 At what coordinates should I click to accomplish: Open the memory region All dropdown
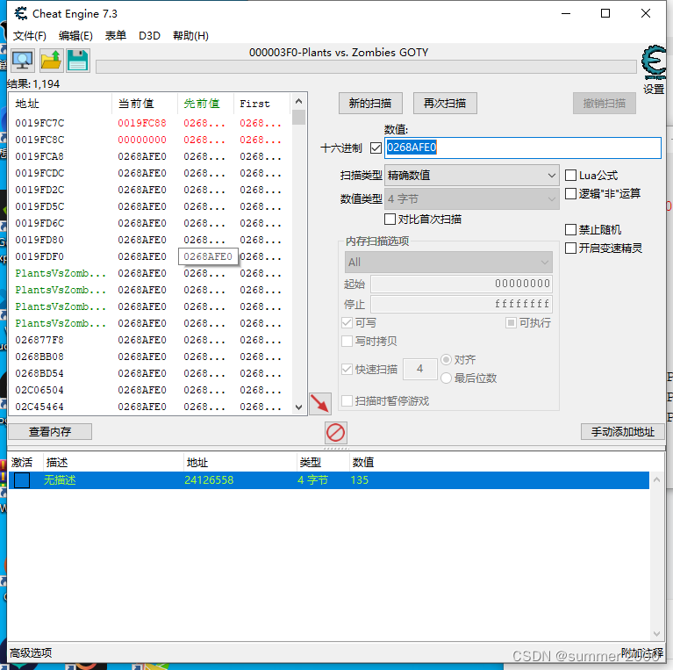(448, 262)
